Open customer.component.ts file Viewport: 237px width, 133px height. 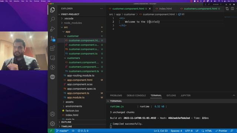point(82,54)
